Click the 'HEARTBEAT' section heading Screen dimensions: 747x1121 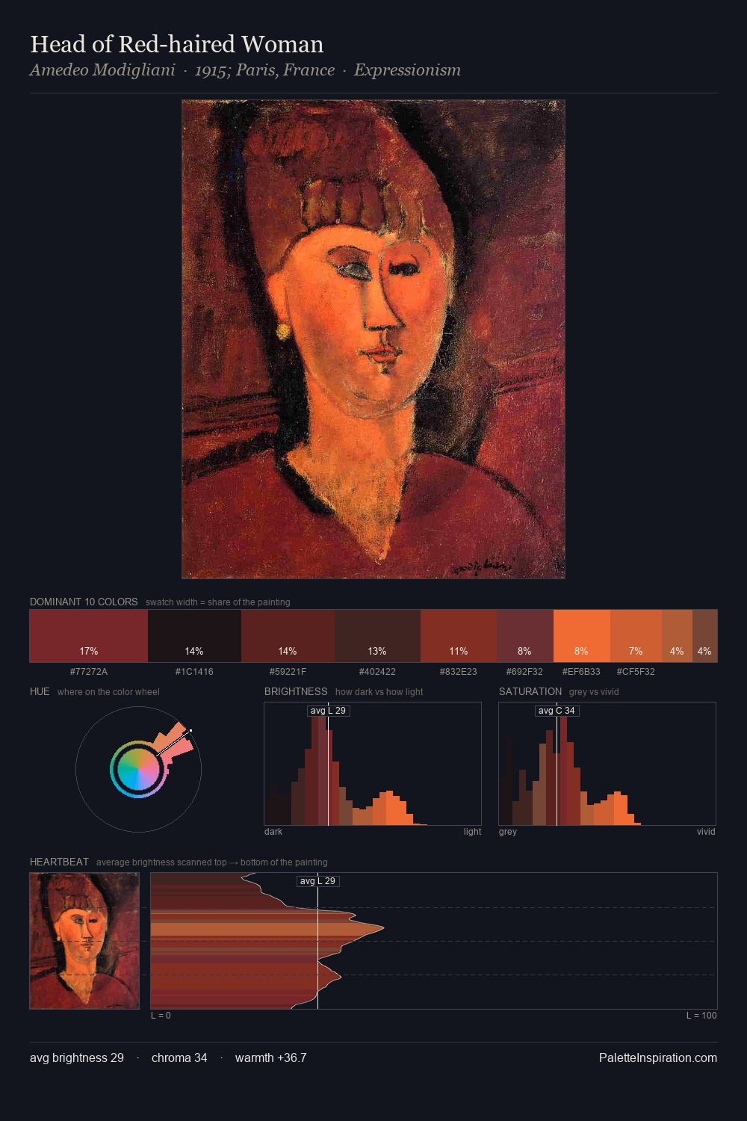point(59,862)
